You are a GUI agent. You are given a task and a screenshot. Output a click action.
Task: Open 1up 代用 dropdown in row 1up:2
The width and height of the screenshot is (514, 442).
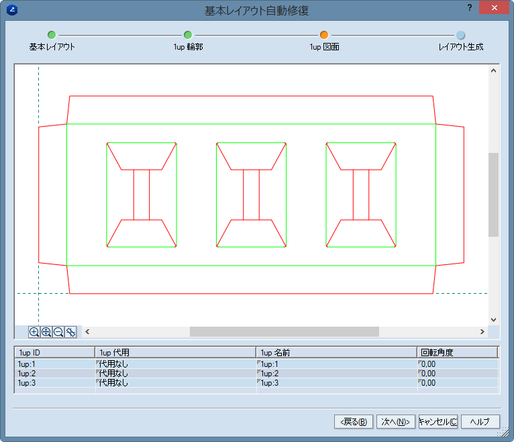coord(175,373)
